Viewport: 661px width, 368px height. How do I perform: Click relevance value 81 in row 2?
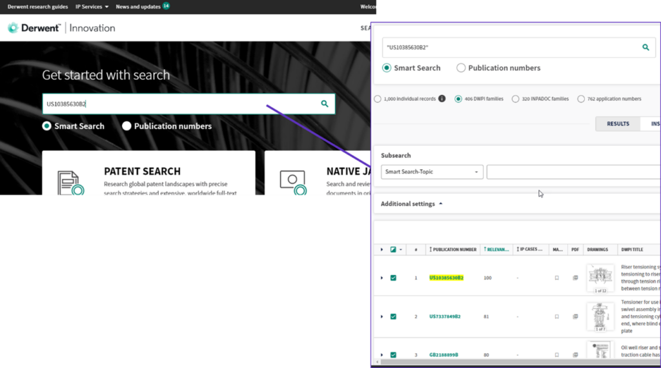coord(486,316)
